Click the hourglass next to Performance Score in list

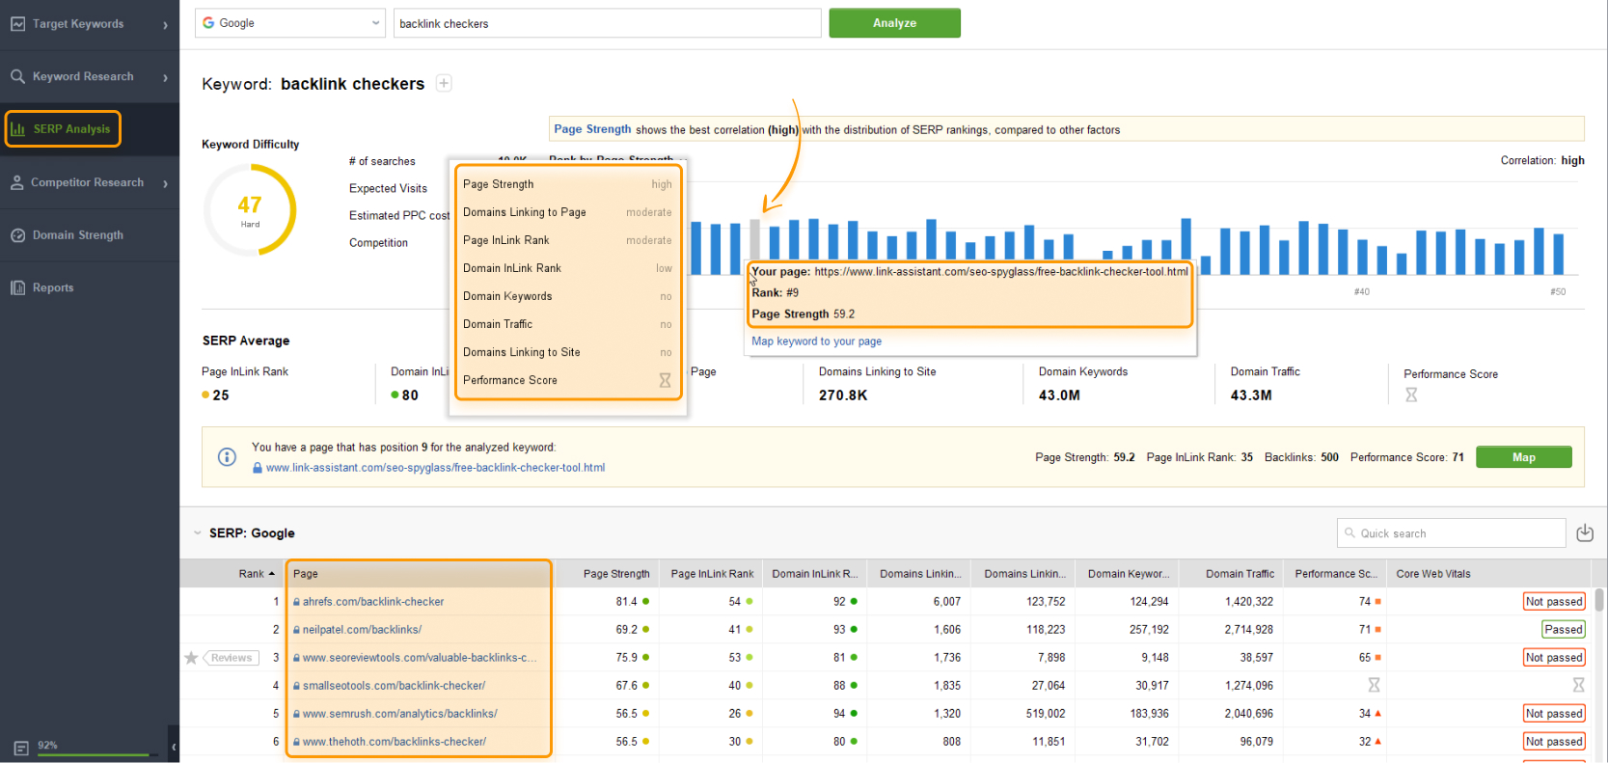click(x=665, y=380)
